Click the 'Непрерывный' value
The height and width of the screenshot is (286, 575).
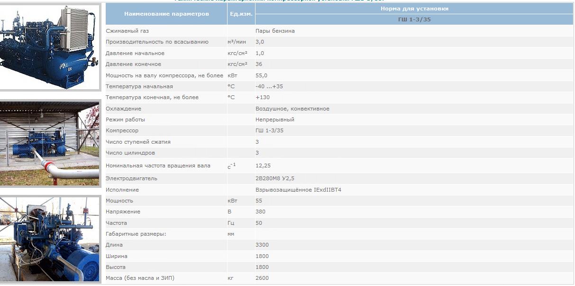point(275,120)
